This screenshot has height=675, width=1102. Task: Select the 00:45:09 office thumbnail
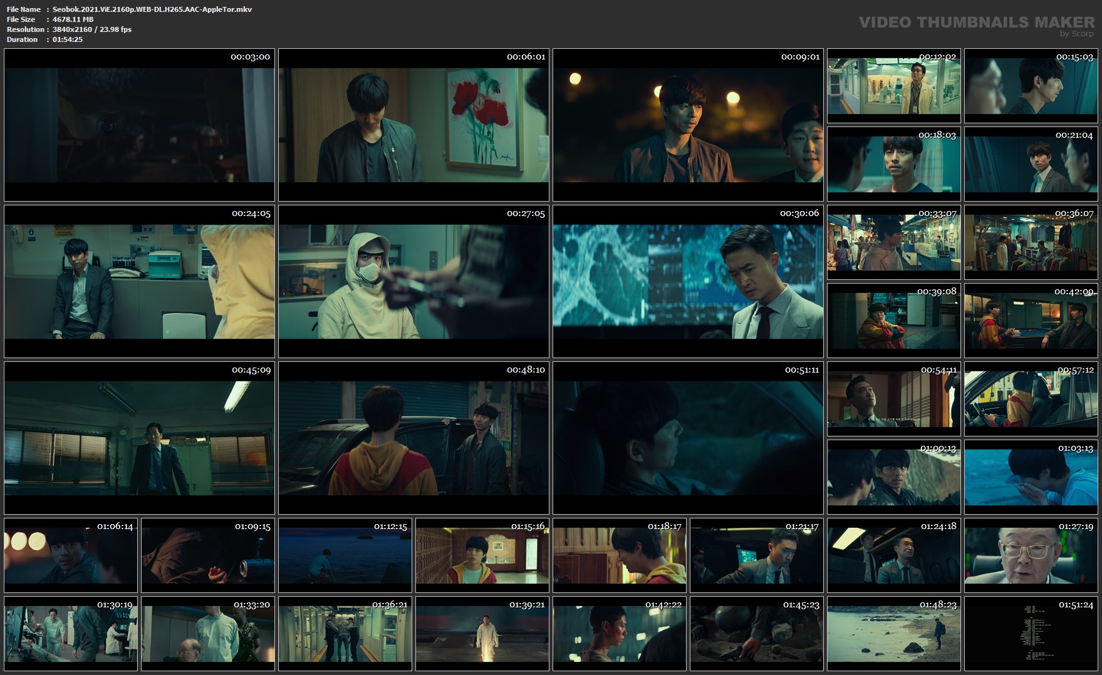(x=139, y=438)
